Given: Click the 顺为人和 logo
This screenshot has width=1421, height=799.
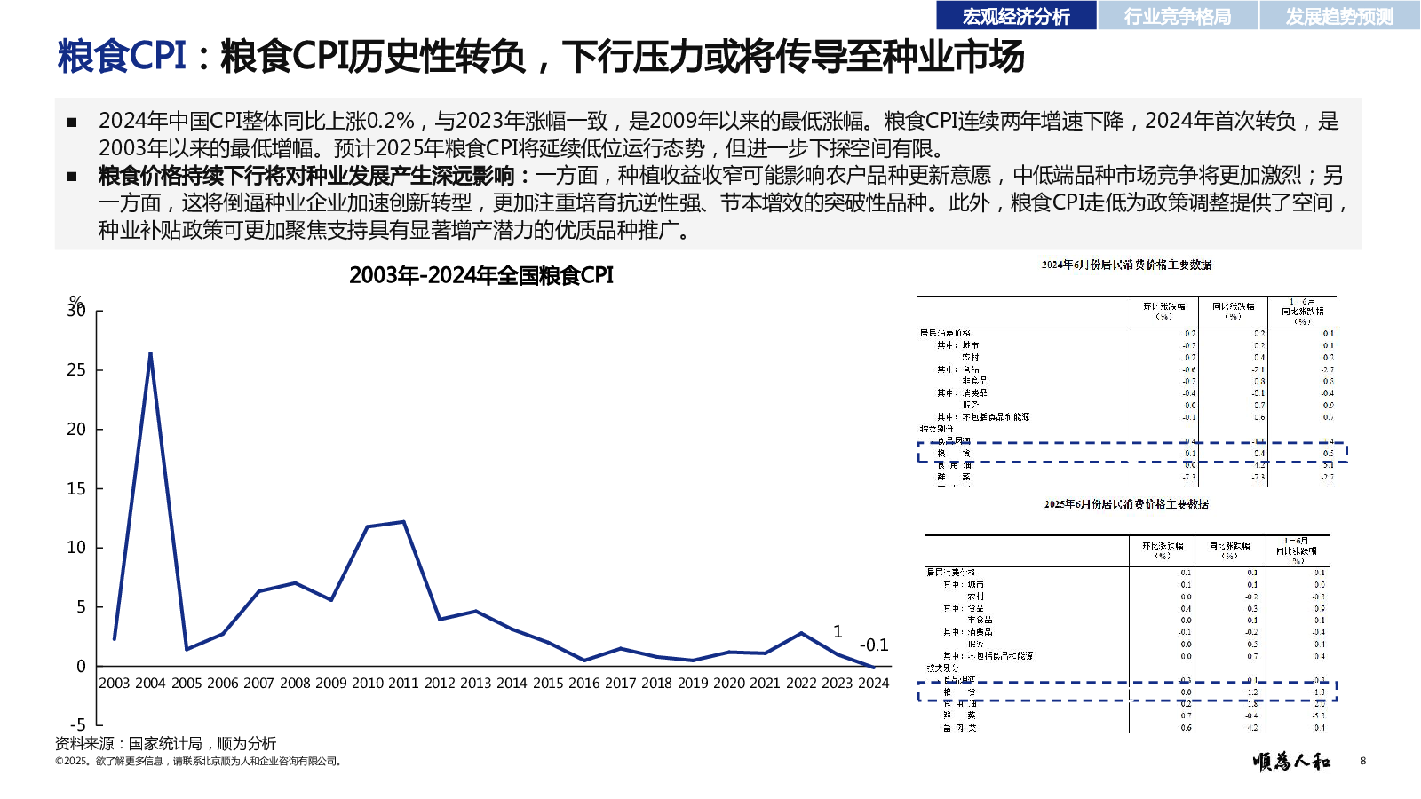Looking at the screenshot, I should click(x=1292, y=762).
